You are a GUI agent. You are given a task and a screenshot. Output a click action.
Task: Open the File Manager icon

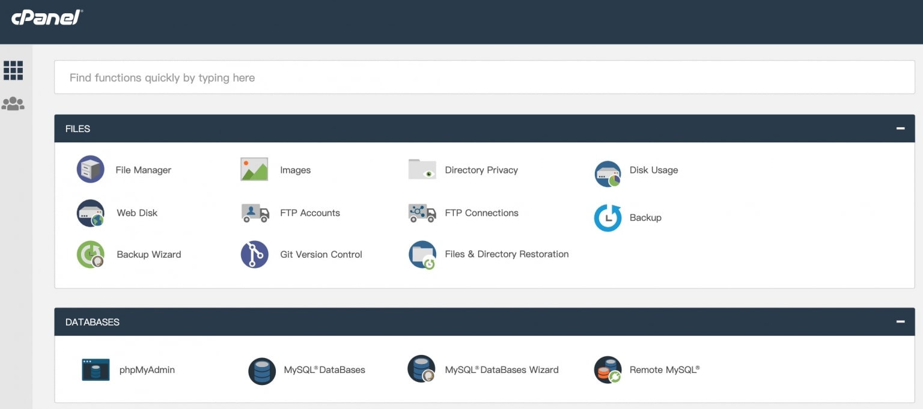coord(91,169)
